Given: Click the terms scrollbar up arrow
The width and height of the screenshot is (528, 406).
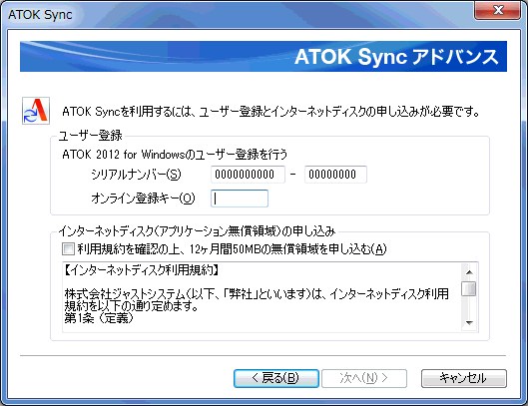Looking at the screenshot, I should pyautogui.click(x=469, y=272).
